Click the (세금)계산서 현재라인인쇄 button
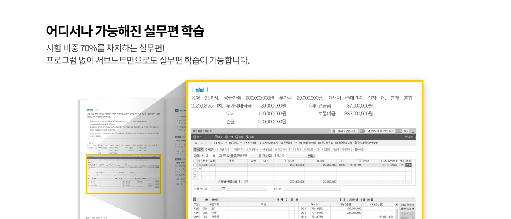Image resolution: width=511 pixels, height=219 pixels. point(407,207)
